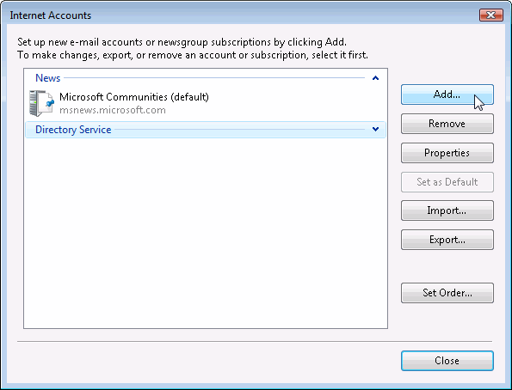Image resolution: width=512 pixels, height=390 pixels.
Task: Click the msnews.microsoft.com server address text
Action: tap(113, 110)
